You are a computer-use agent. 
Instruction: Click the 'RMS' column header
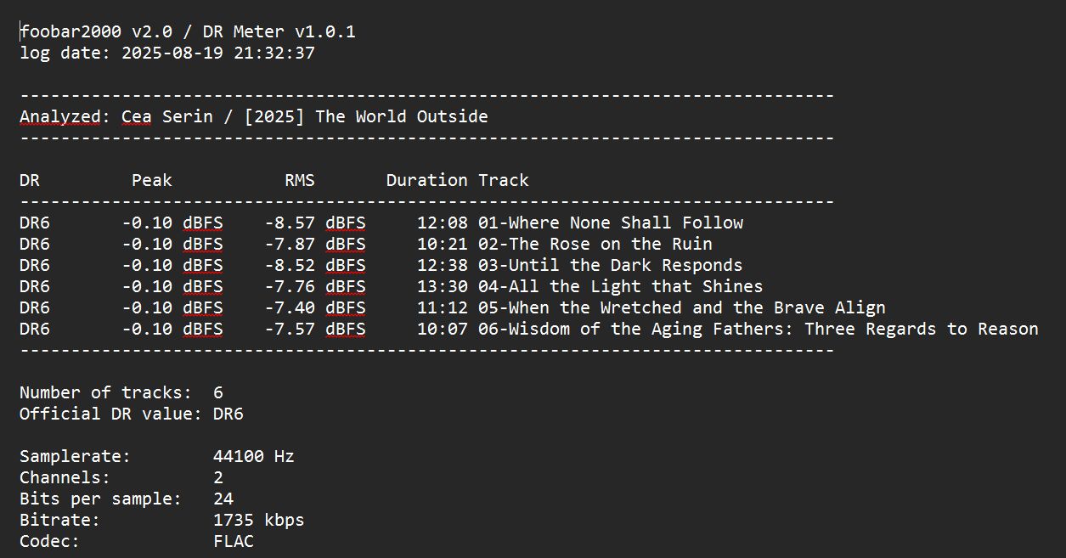click(300, 180)
